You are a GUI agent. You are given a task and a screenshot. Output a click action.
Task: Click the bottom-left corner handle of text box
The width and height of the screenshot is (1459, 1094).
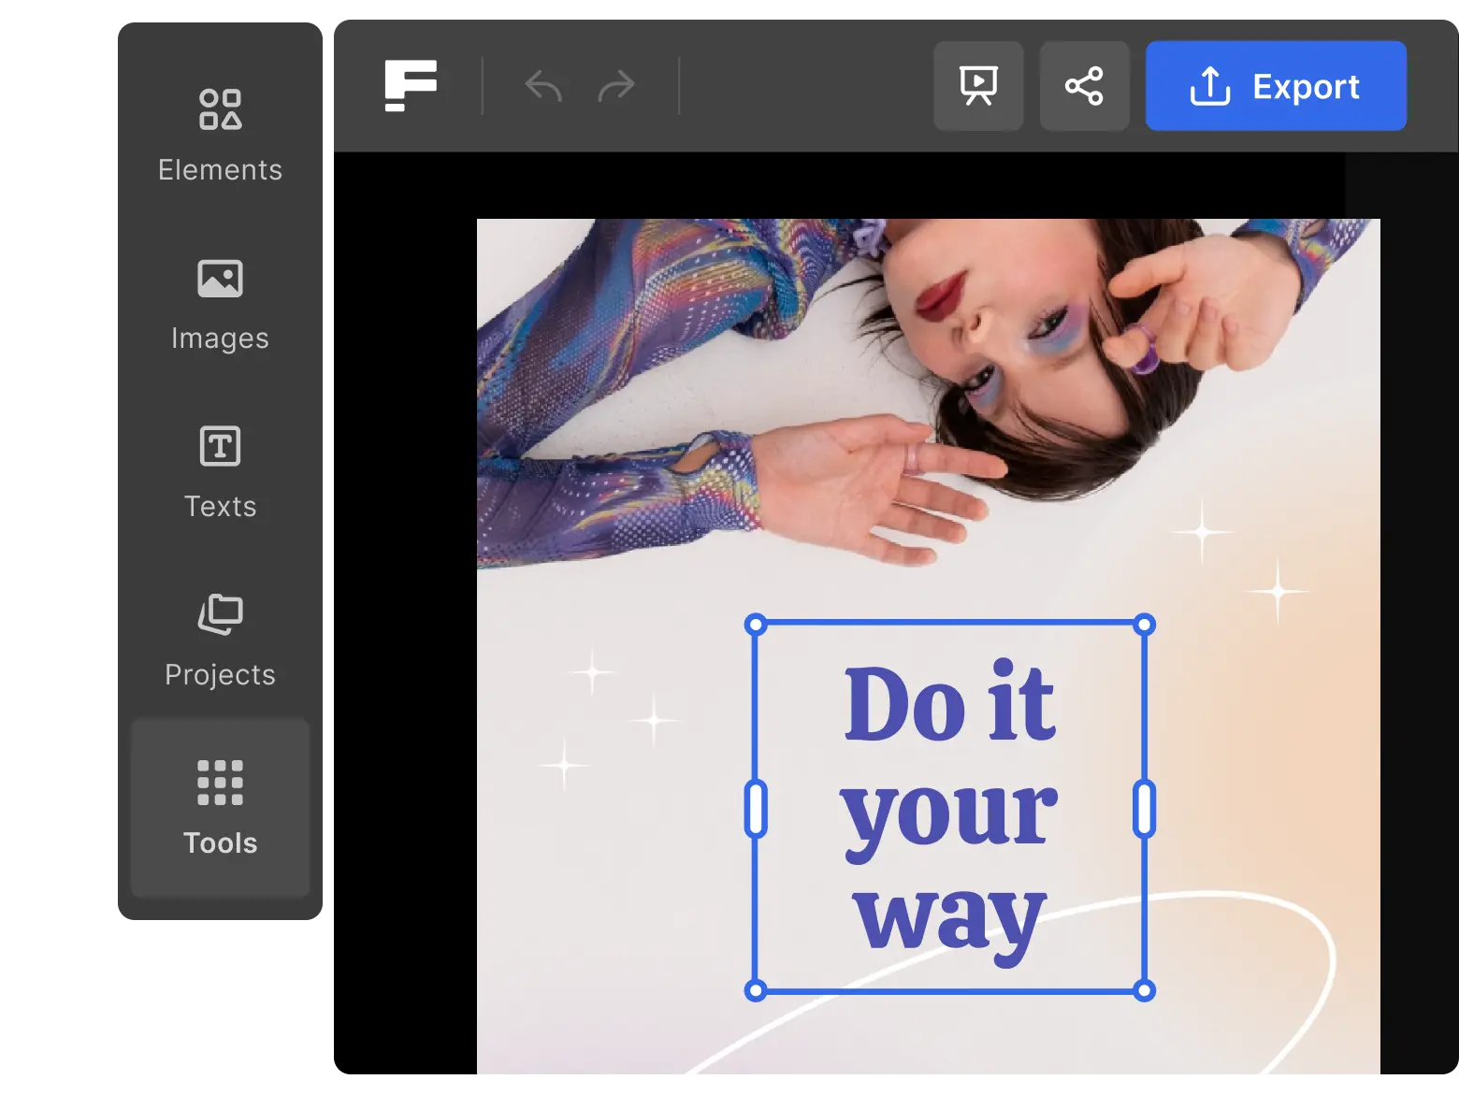(x=756, y=990)
